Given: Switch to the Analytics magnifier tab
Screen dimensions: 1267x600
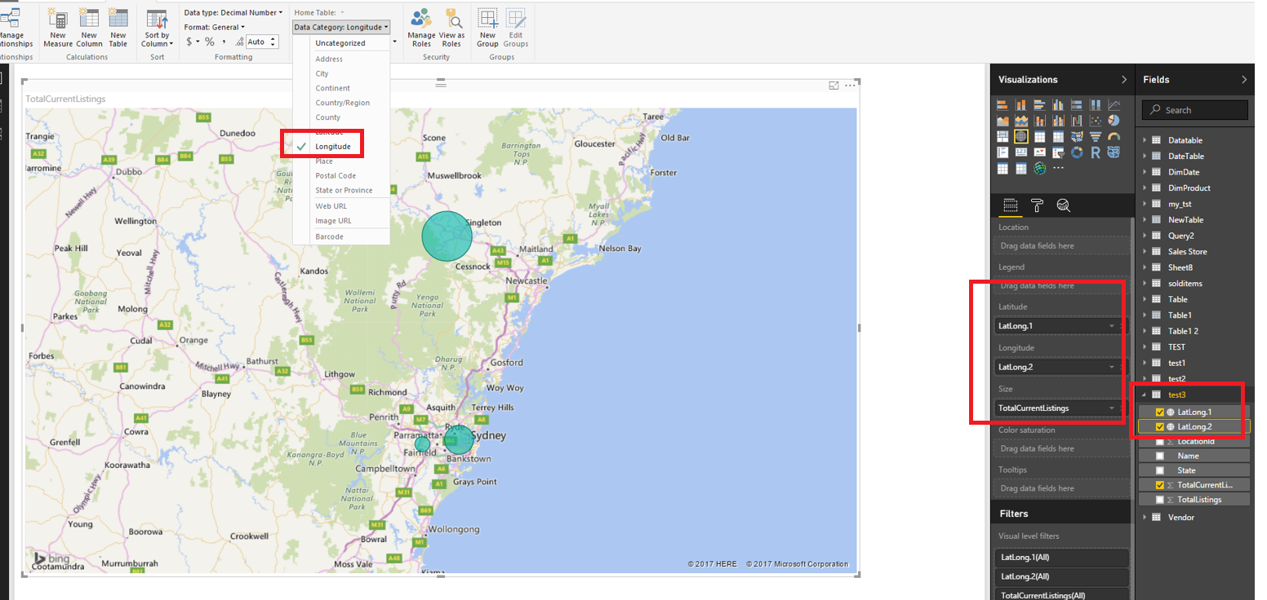Looking at the screenshot, I should pyautogui.click(x=1063, y=205).
